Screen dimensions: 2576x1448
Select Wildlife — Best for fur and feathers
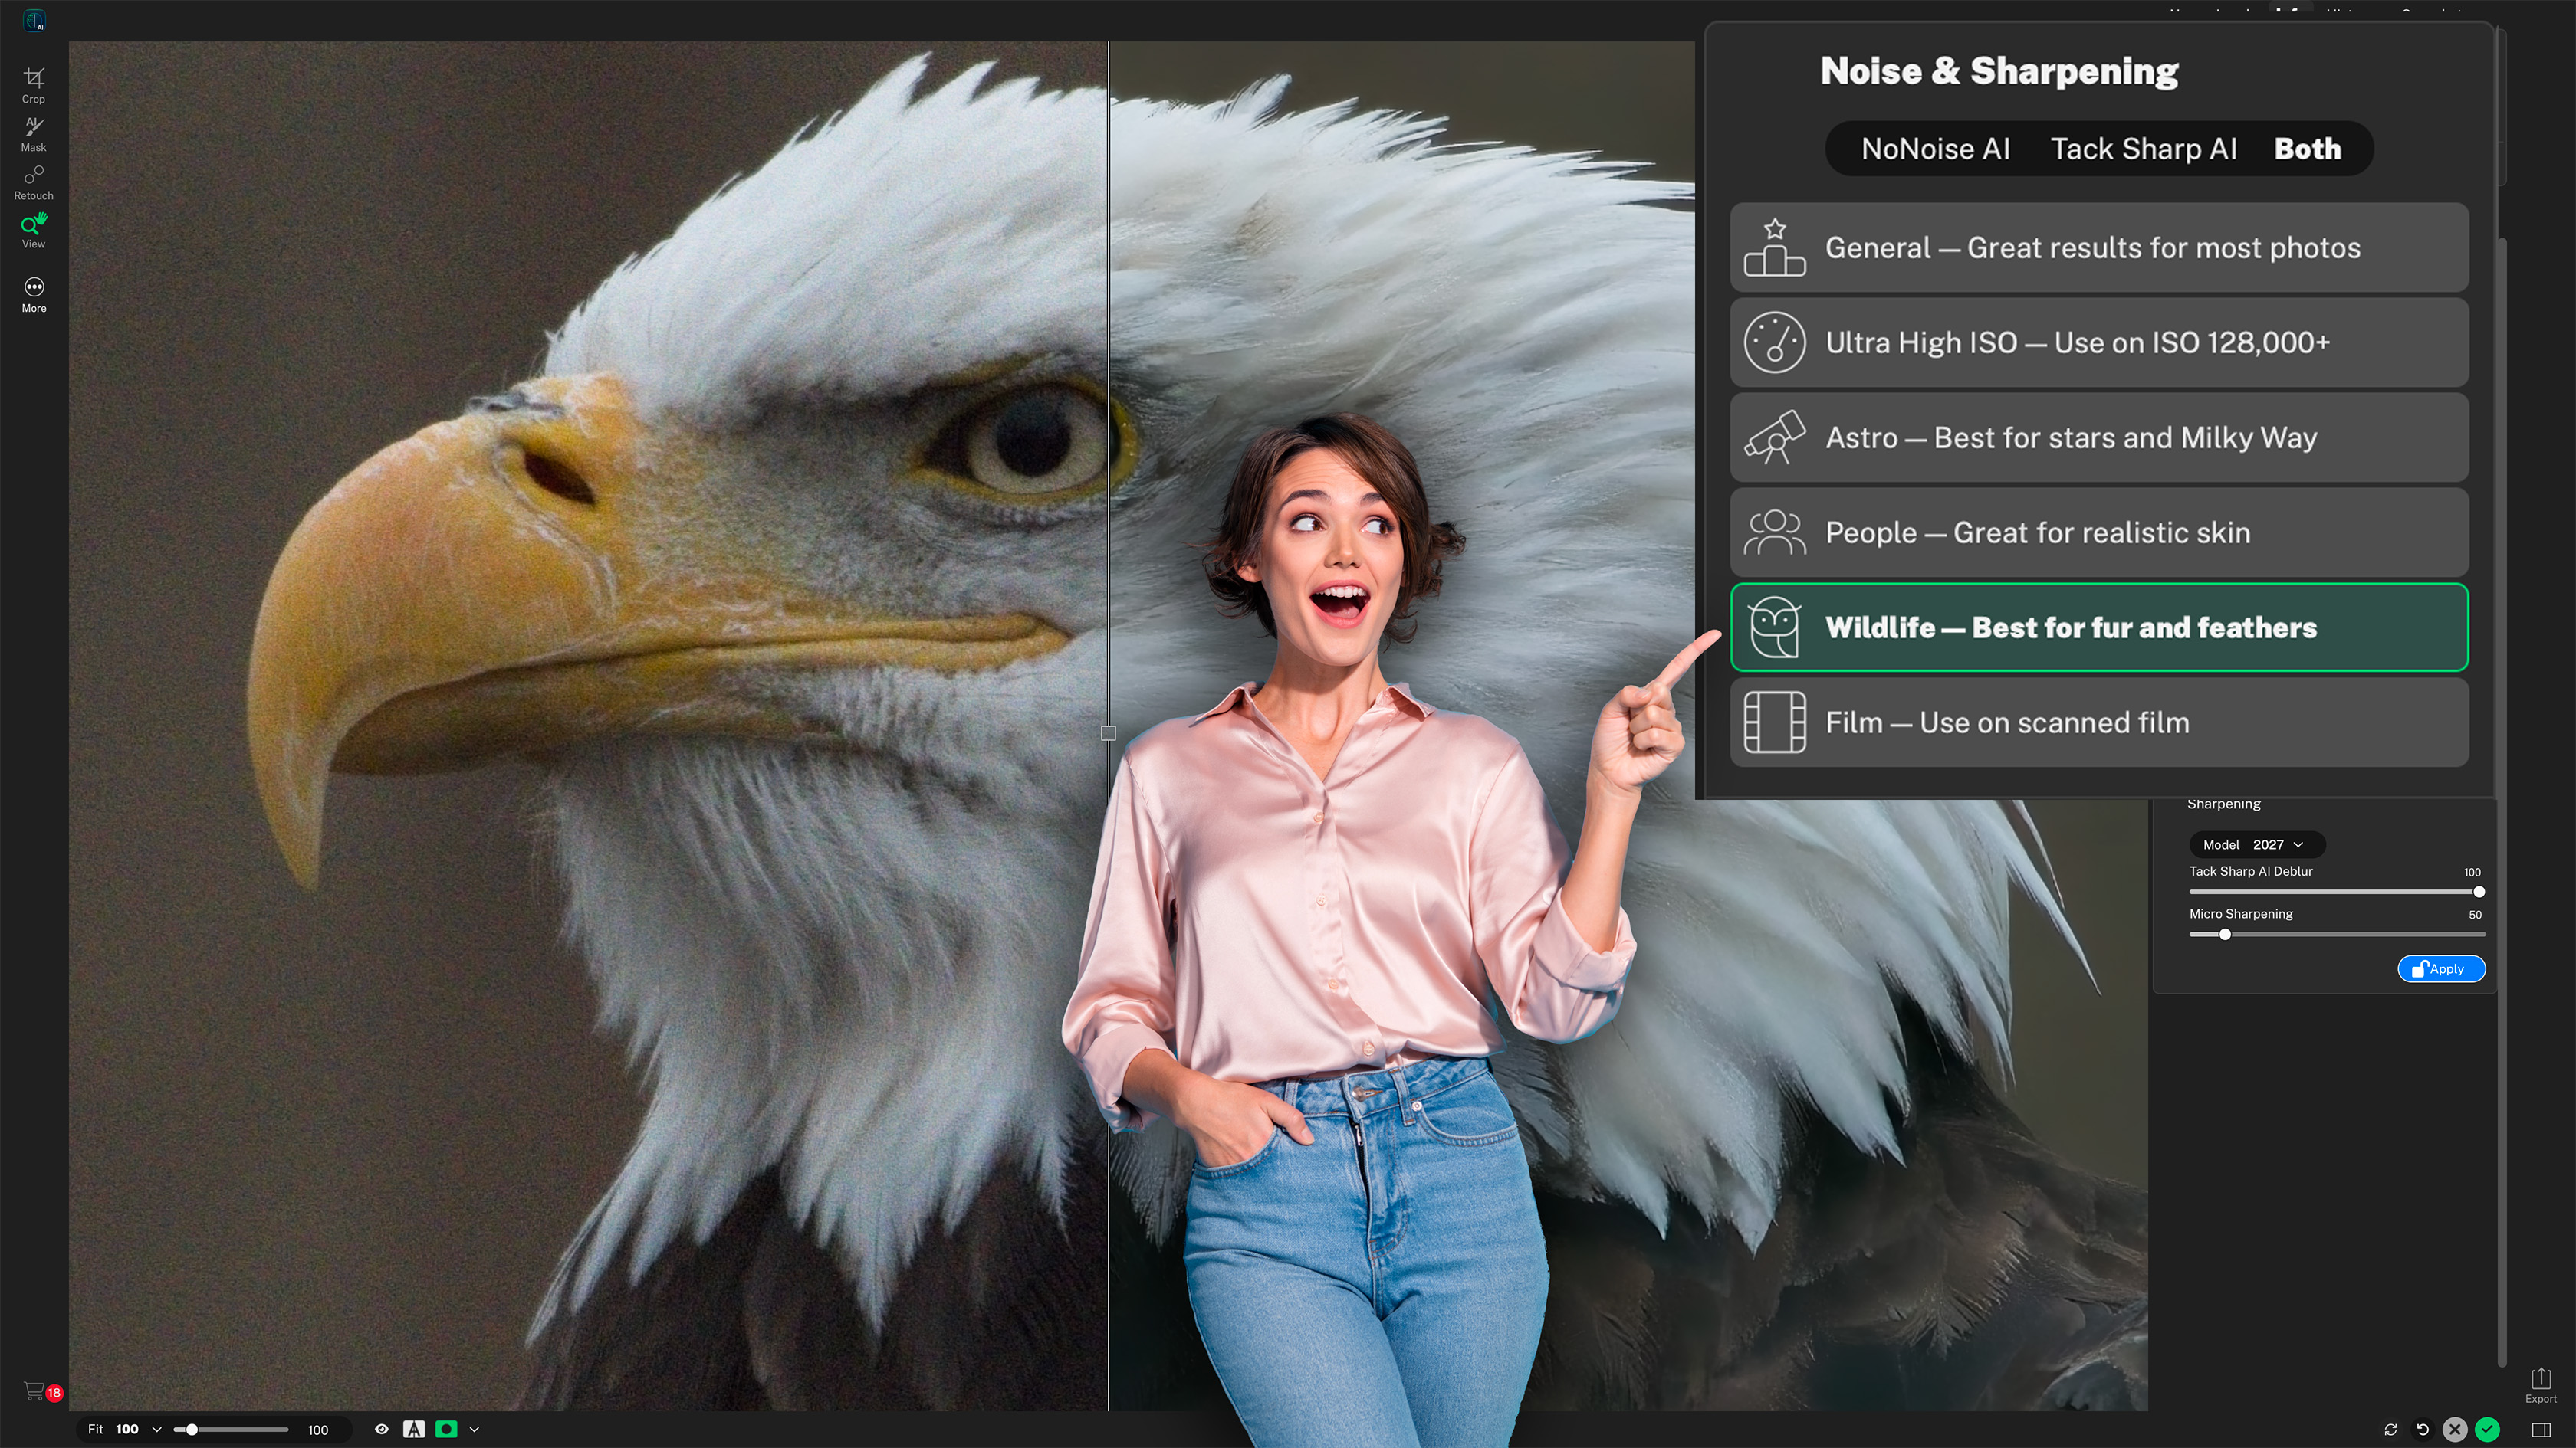pyautogui.click(x=2099, y=627)
